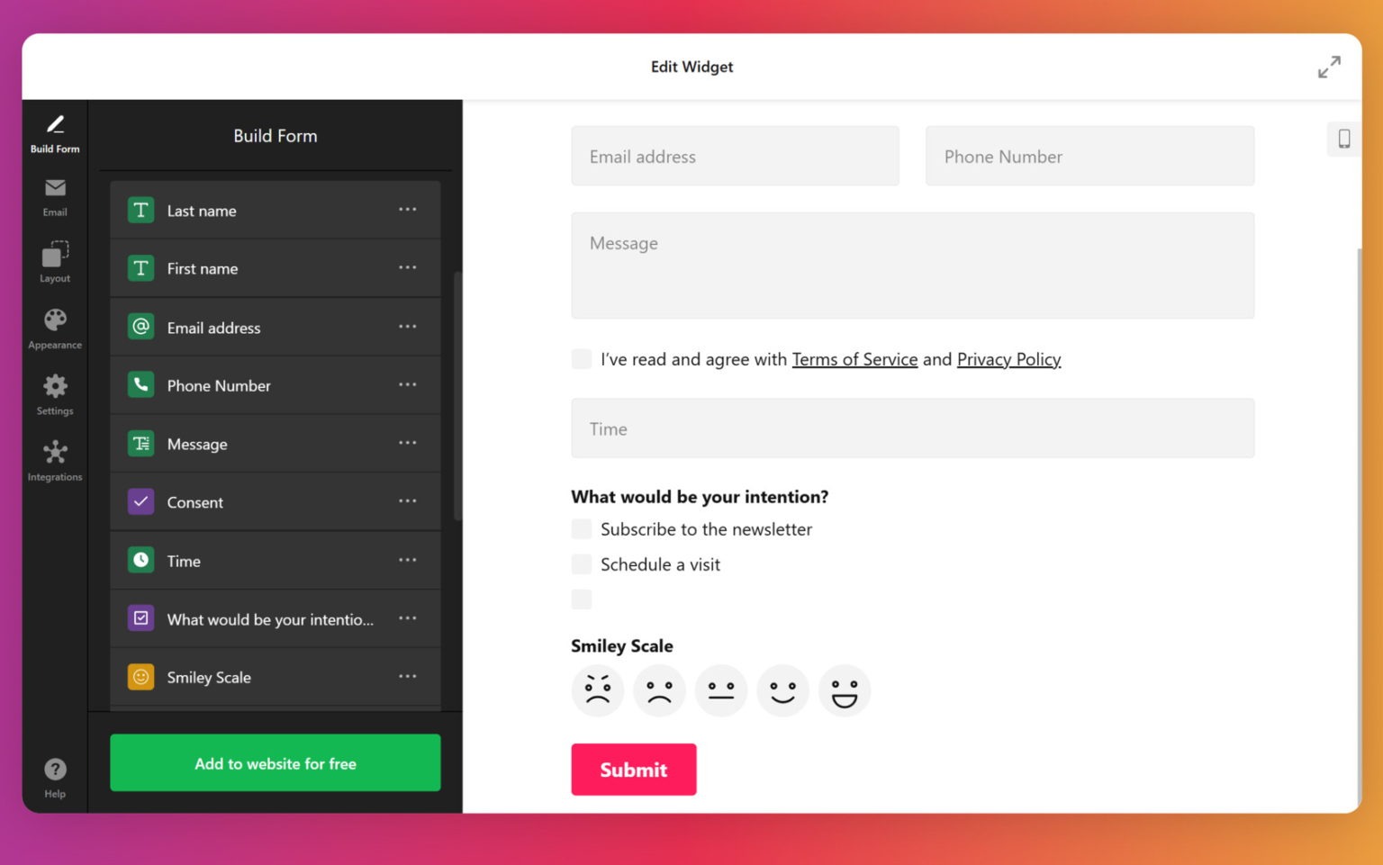The width and height of the screenshot is (1383, 865).
Task: Switch to mobile preview mode
Action: [1344, 139]
